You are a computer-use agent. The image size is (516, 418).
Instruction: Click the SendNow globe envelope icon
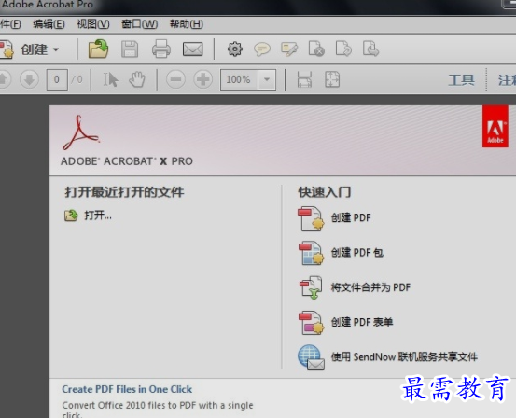311,357
